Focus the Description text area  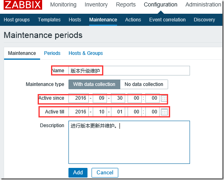click(129, 142)
